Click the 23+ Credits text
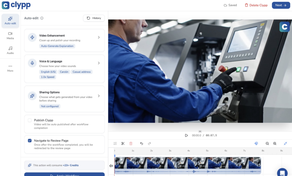292x176 pixels. (71, 165)
